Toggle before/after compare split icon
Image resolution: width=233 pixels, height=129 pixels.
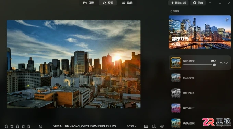pyautogui.click(x=154, y=126)
